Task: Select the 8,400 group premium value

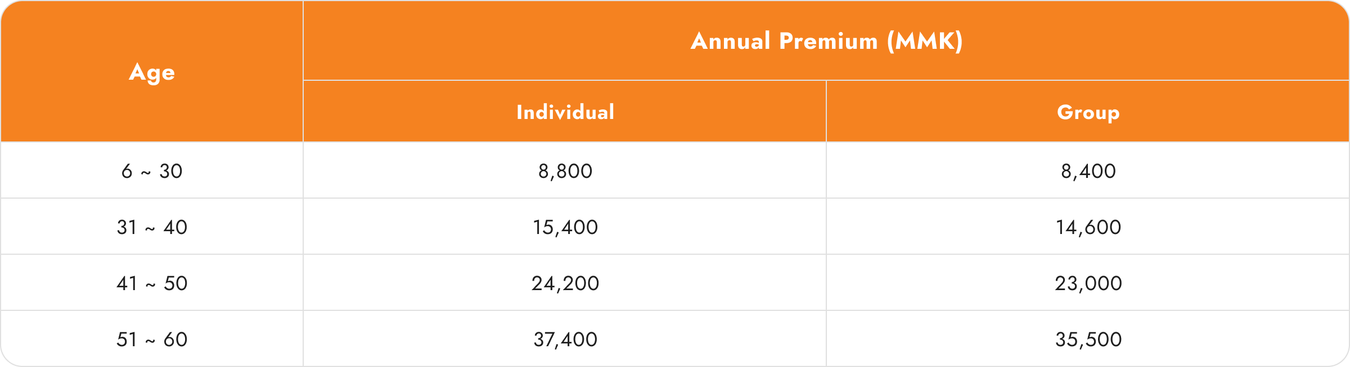Action: (x=1088, y=171)
